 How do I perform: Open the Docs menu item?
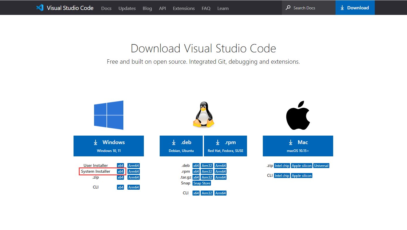pyautogui.click(x=106, y=8)
